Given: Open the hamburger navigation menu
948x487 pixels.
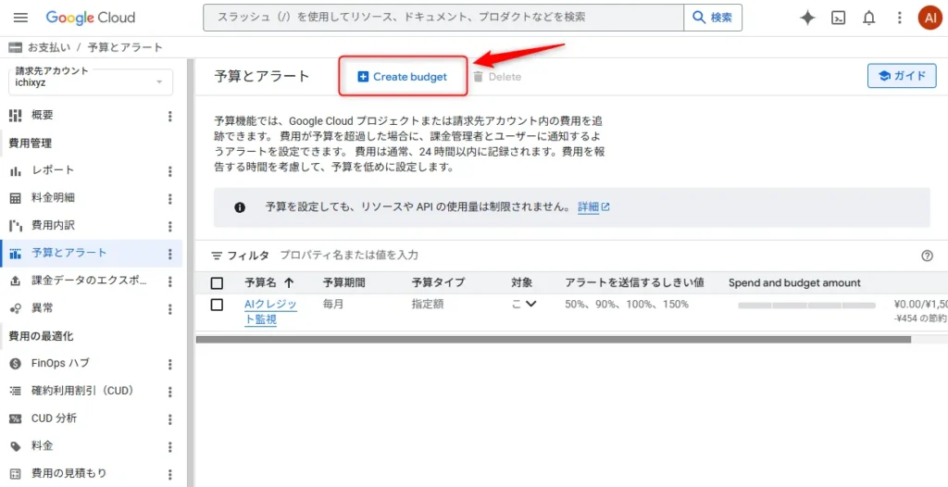Looking at the screenshot, I should click(20, 18).
